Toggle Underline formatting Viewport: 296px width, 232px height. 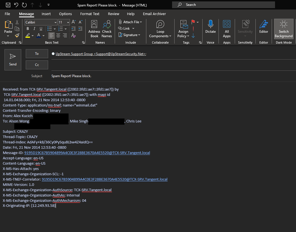point(41,29)
